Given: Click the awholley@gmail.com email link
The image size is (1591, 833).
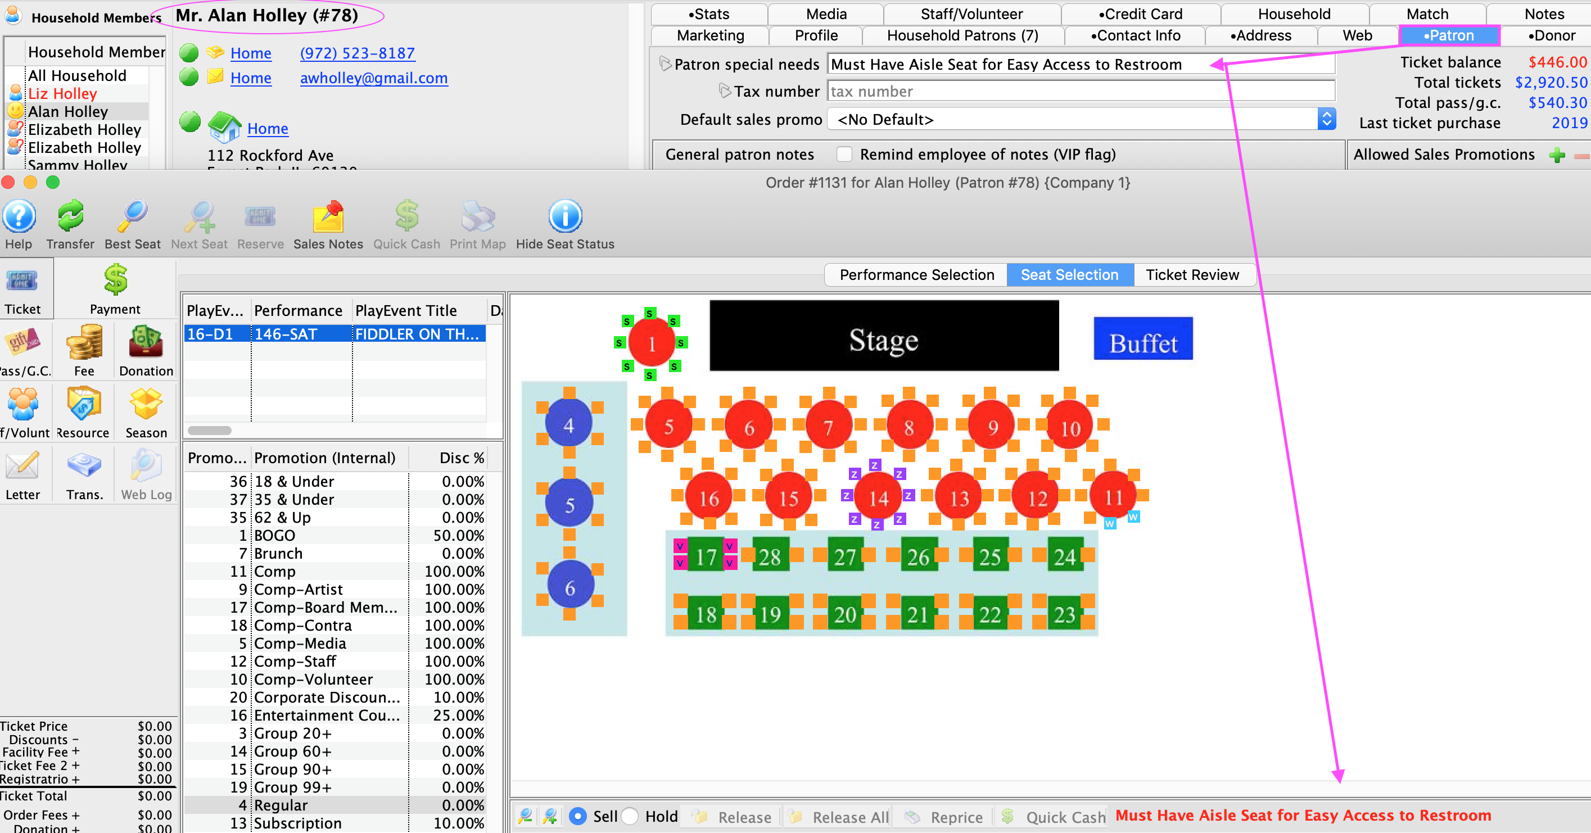Looking at the screenshot, I should coord(374,79).
